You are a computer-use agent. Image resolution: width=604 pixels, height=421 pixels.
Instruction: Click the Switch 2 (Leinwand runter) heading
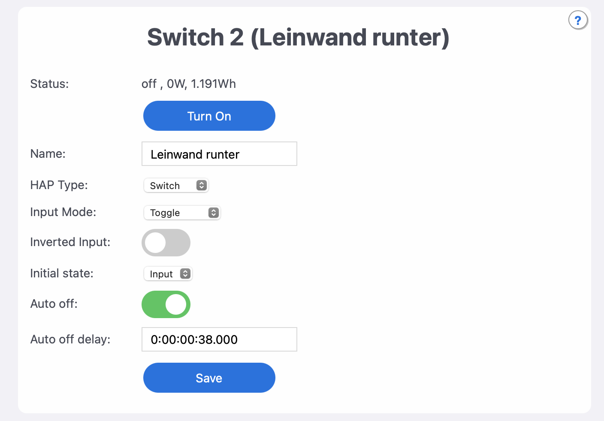coord(298,37)
